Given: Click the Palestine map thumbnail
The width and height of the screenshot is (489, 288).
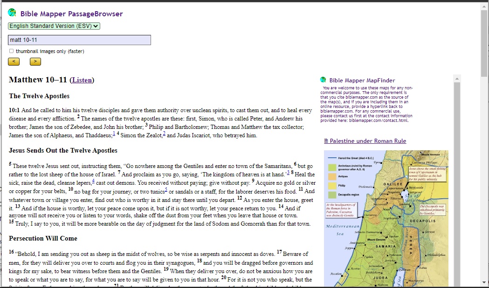Looking at the screenshot, I should click(387, 219).
